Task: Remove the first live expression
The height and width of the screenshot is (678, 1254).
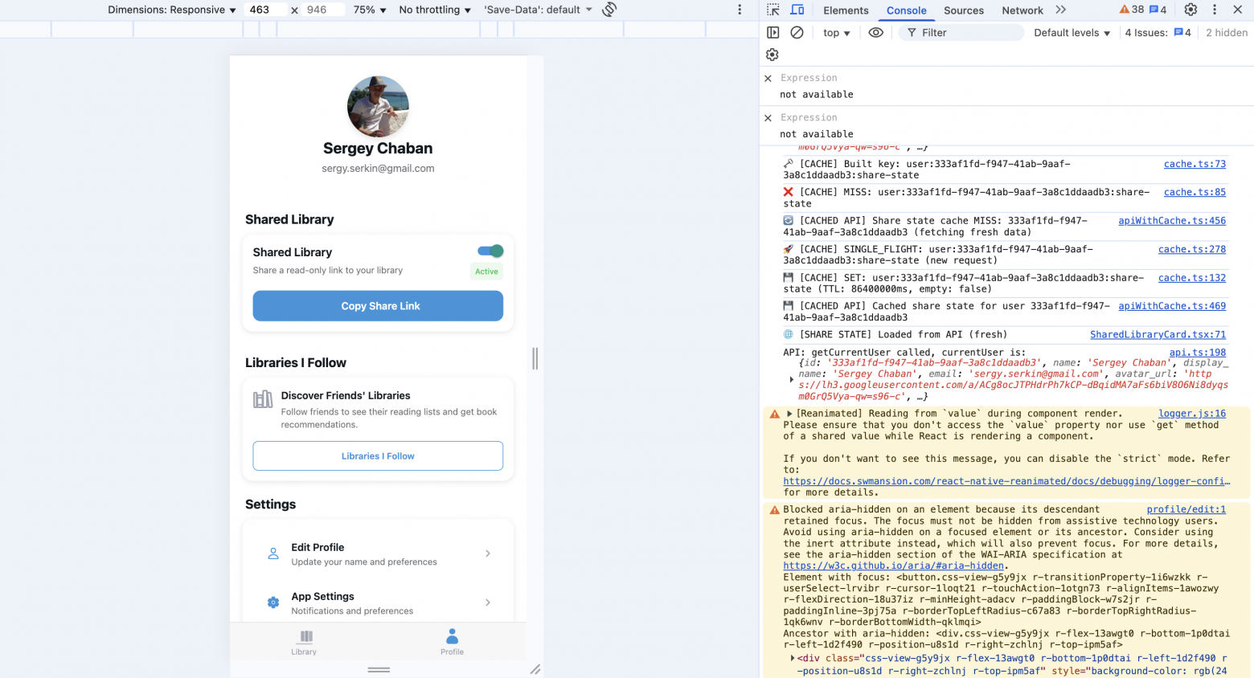Action: tap(768, 79)
